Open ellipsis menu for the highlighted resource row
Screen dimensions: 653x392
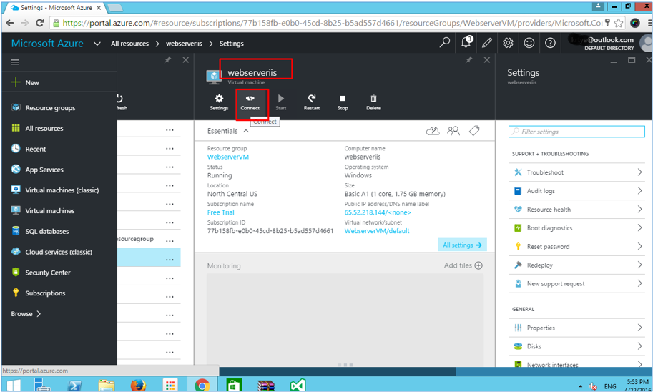tap(170, 260)
